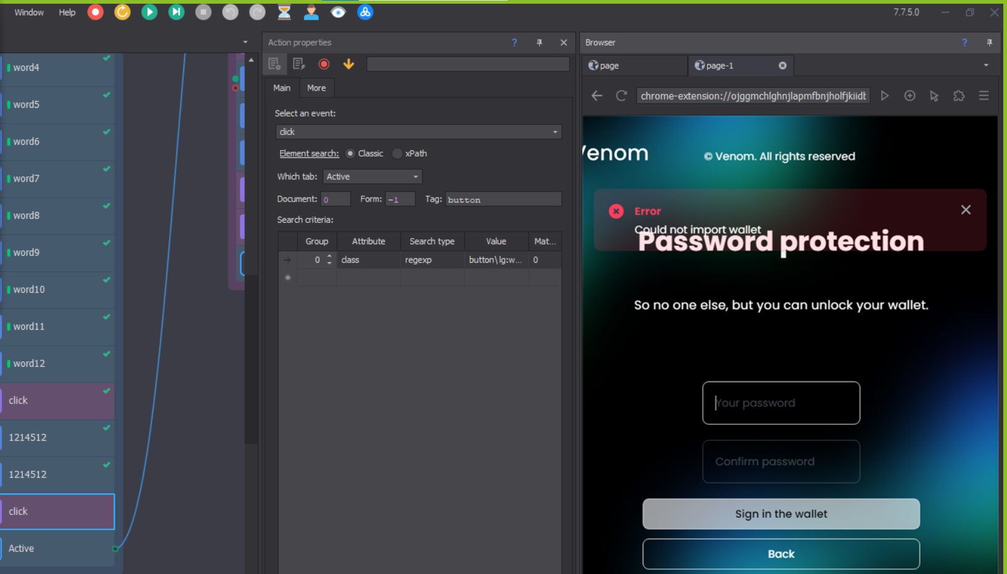
Task: Open the browser extensions puzzle icon
Action: coord(958,96)
